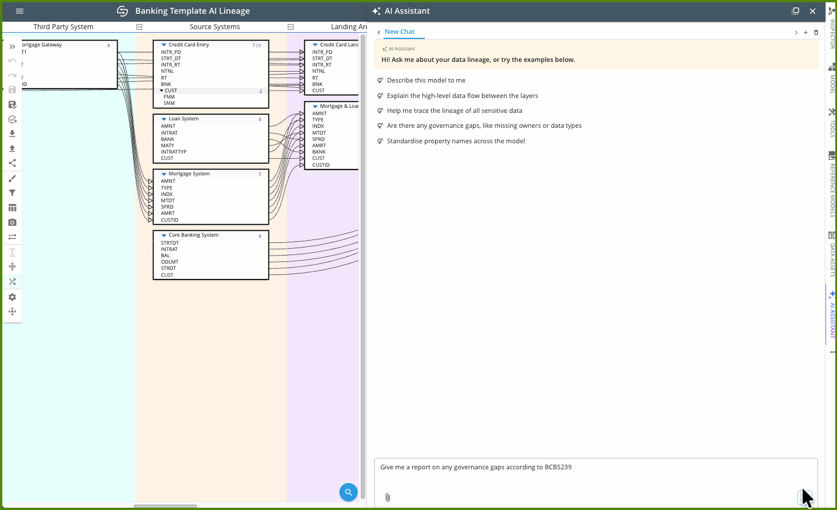The height and width of the screenshot is (510, 837).
Task: Attach a file with the paperclip icon
Action: click(x=388, y=497)
